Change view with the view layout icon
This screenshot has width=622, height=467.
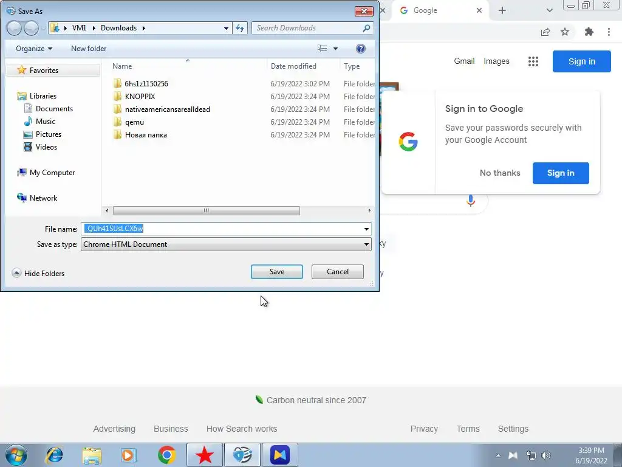click(x=322, y=49)
